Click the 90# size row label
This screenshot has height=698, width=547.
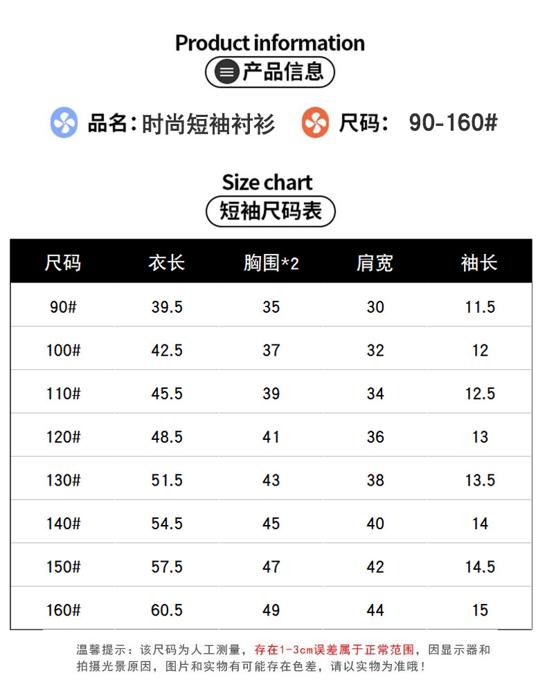point(63,307)
